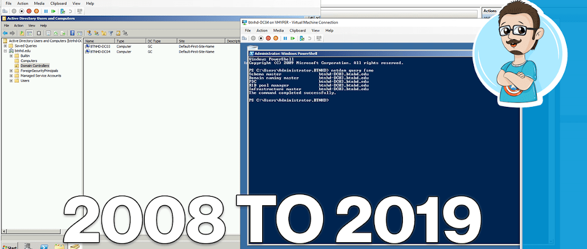Expand the ForeignSecurityPrincipals container

tap(11, 70)
